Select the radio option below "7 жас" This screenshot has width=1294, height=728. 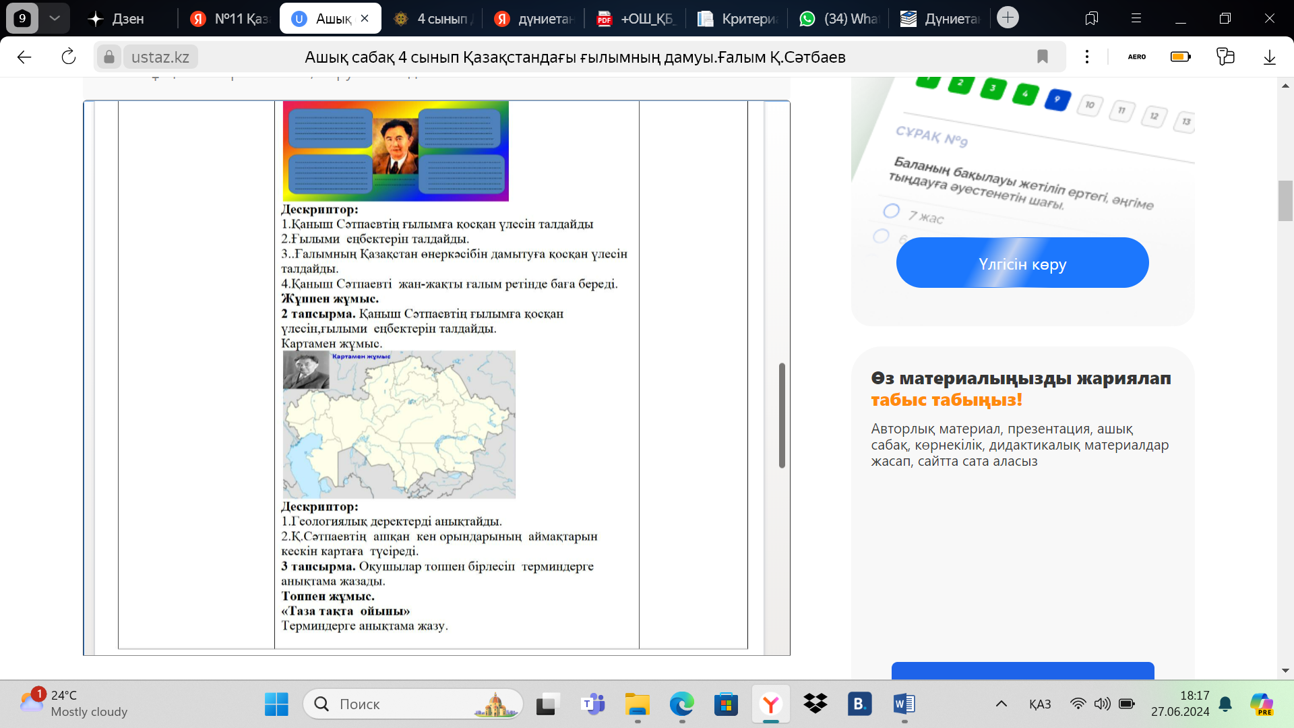pos(881,236)
